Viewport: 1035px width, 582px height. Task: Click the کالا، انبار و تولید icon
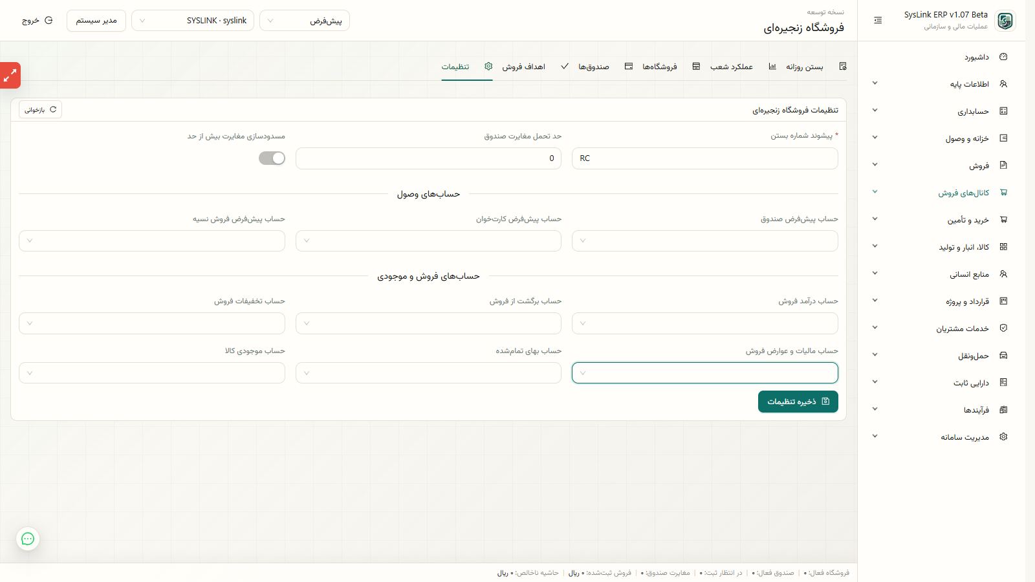[x=1003, y=247]
